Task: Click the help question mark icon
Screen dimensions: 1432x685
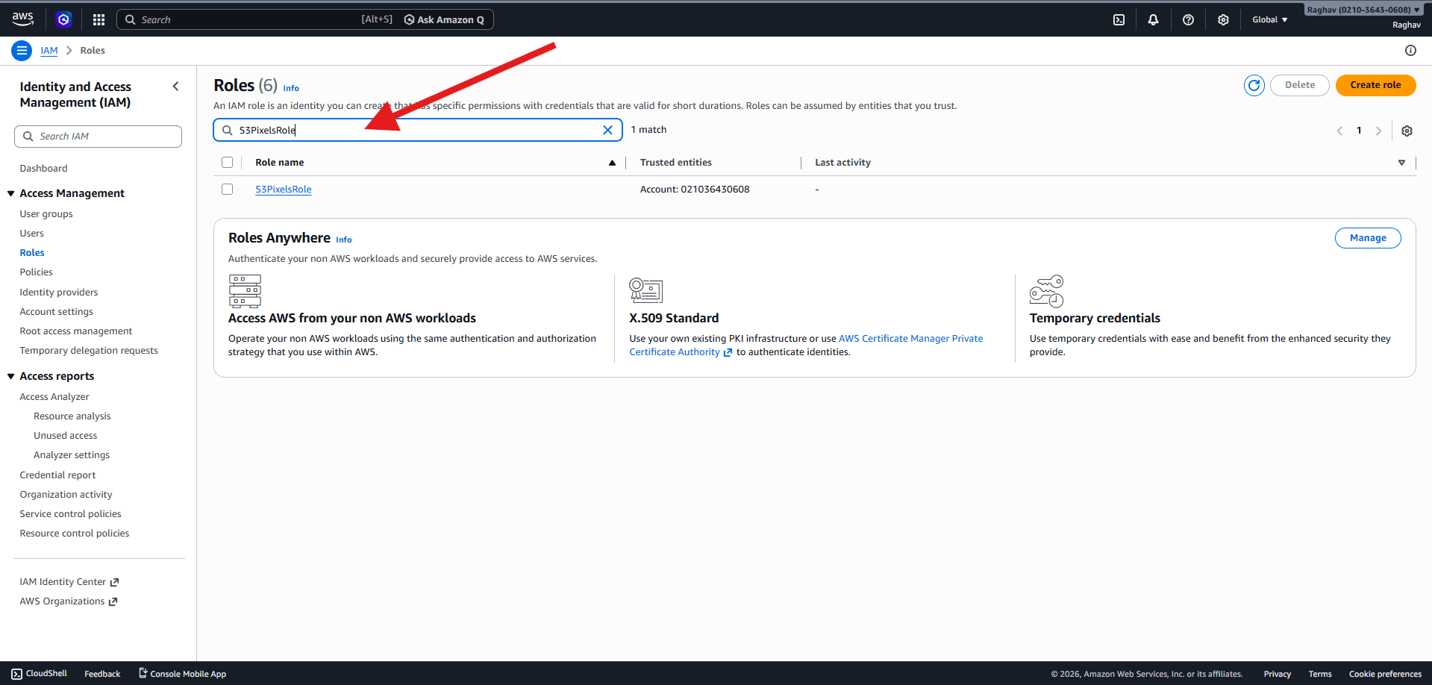Action: click(1188, 19)
